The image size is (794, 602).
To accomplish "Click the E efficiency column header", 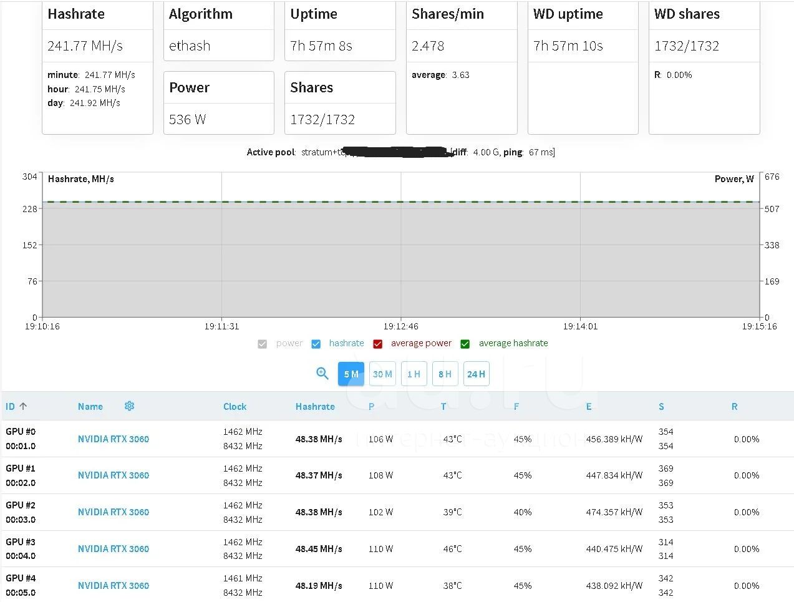I will (589, 407).
